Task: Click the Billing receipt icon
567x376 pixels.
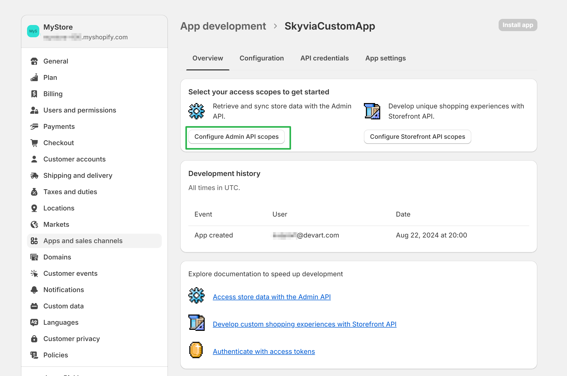Action: 34,94
